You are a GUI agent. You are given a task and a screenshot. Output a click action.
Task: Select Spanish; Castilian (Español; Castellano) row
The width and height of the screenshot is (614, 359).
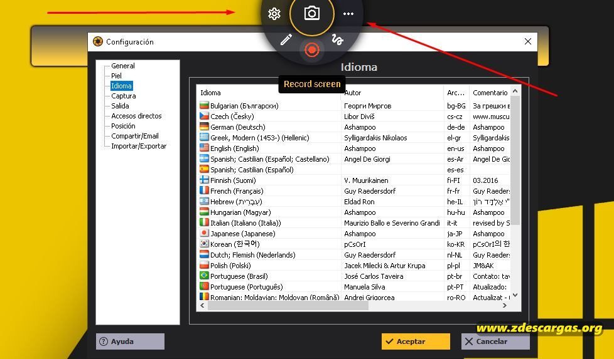pos(354,159)
